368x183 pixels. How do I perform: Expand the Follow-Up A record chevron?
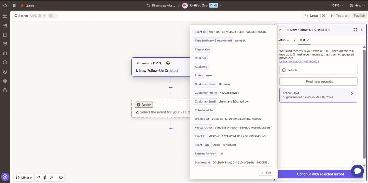(x=352, y=93)
